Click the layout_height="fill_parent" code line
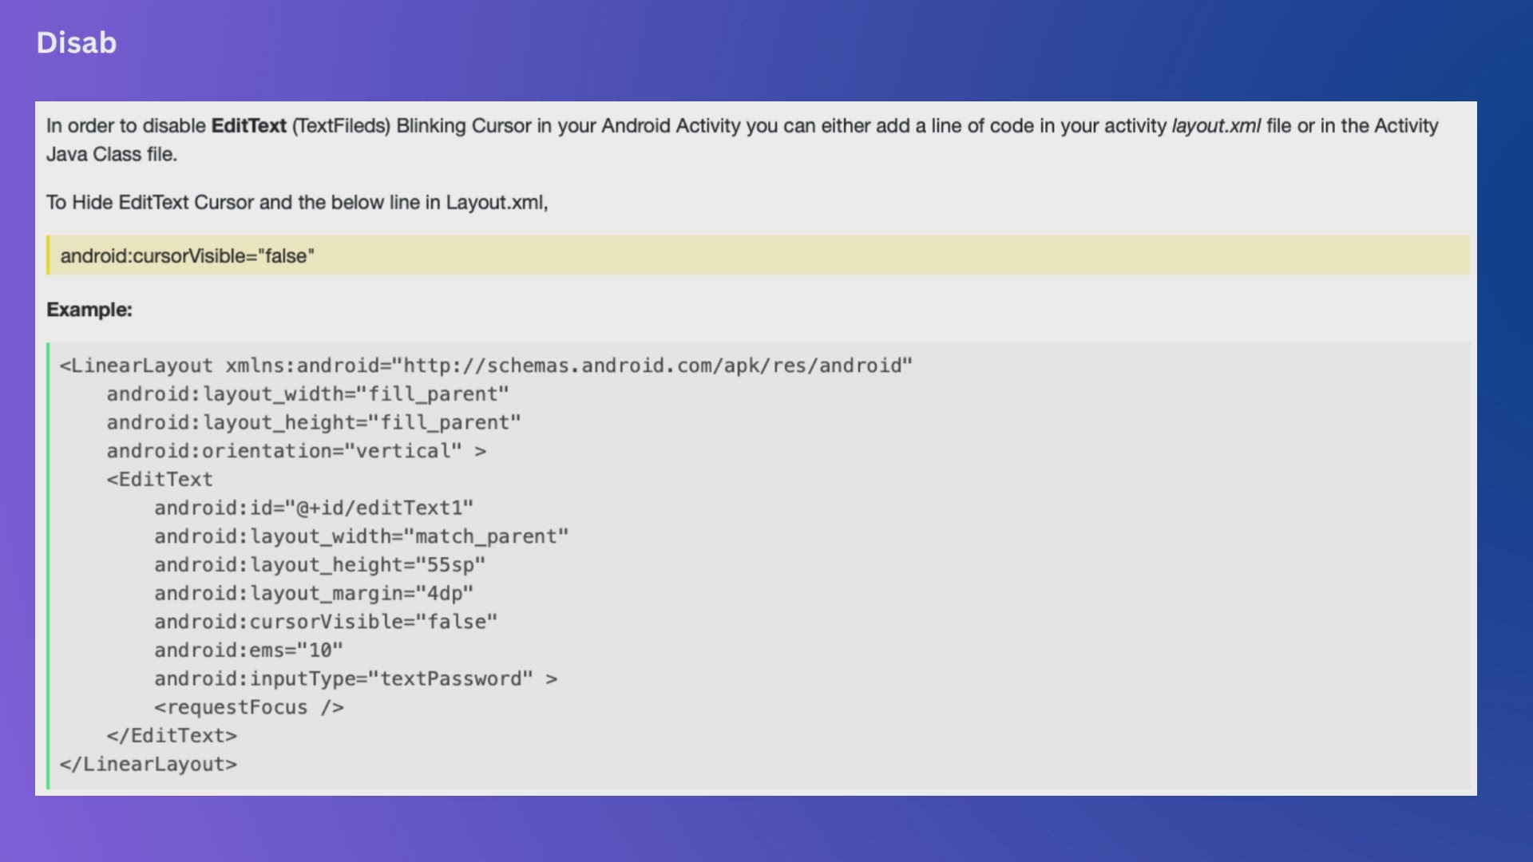 [x=313, y=423]
